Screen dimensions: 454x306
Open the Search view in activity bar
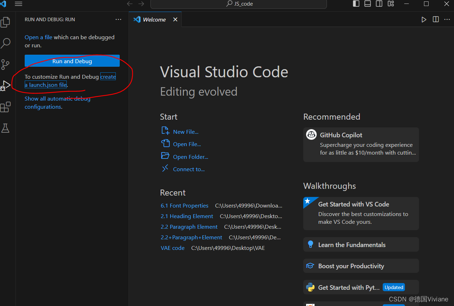pyautogui.click(x=5, y=43)
